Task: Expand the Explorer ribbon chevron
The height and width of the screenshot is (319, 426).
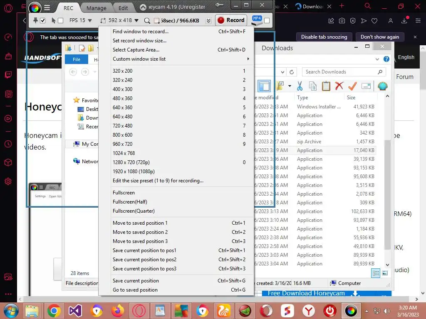Action: coord(377,59)
